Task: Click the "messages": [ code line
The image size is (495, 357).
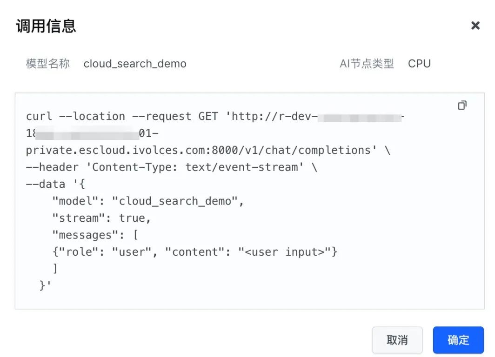Action: tap(95, 235)
